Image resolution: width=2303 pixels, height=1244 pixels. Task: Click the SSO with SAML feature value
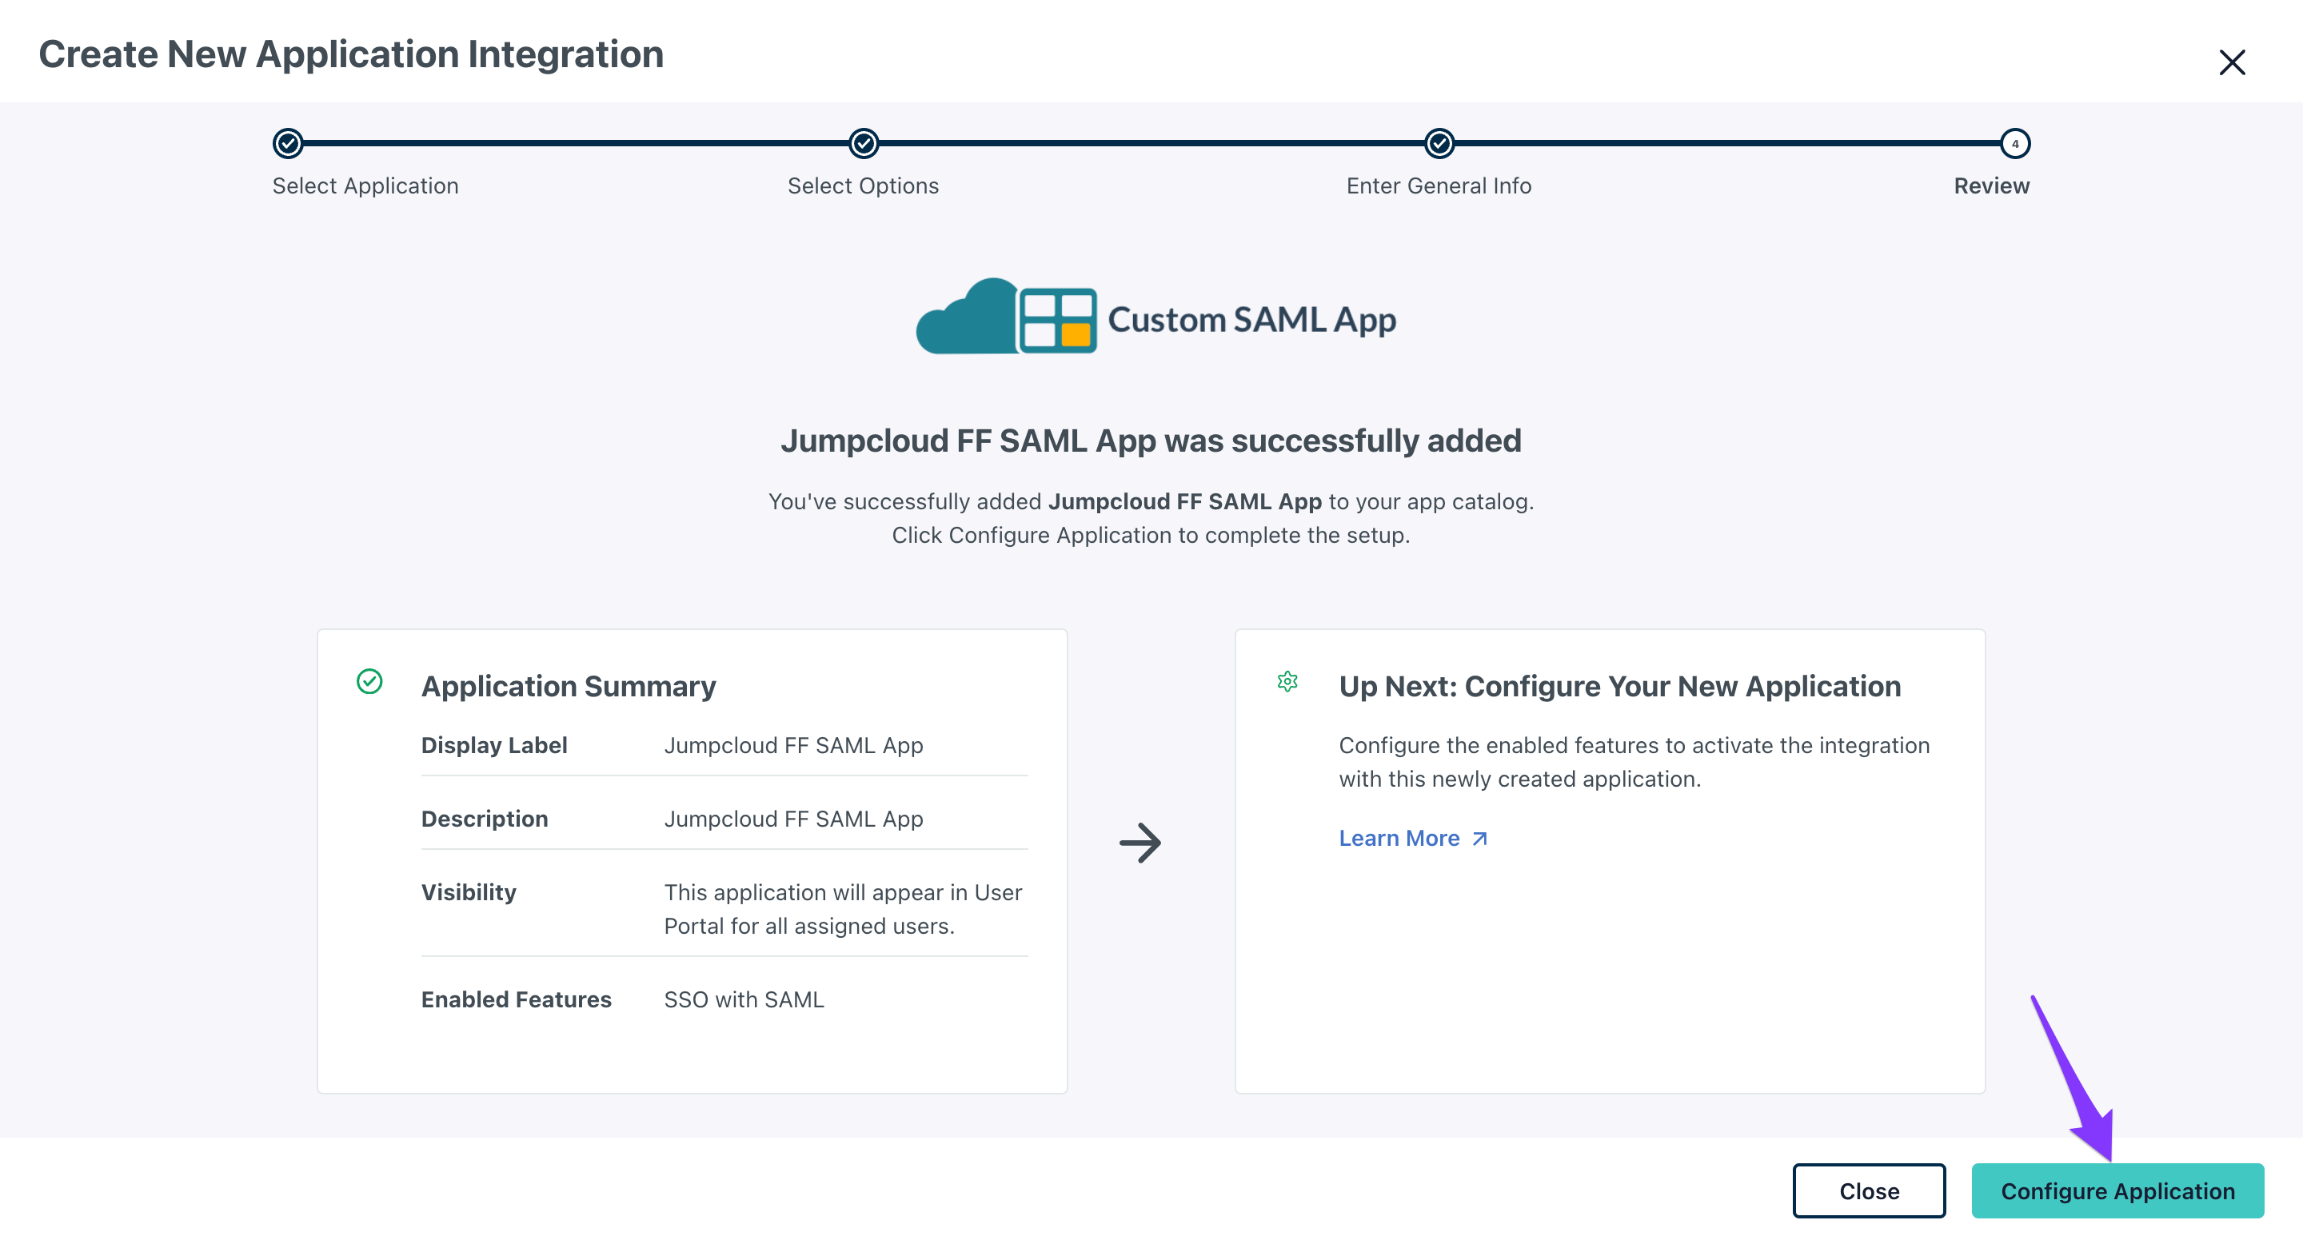(x=744, y=999)
